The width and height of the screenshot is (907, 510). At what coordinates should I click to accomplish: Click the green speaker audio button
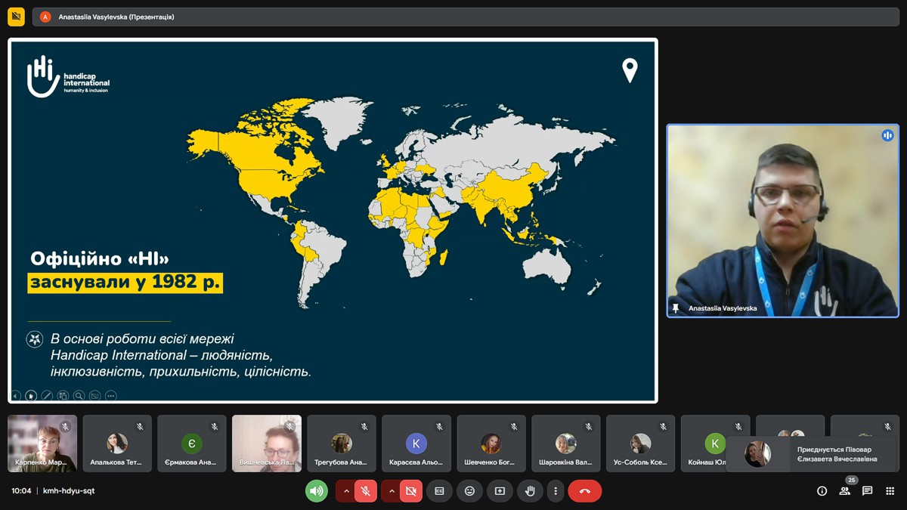pos(317,491)
